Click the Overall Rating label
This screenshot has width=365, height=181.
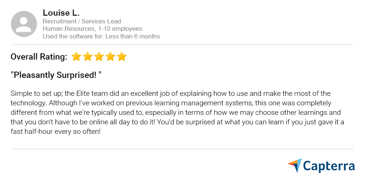39,57
